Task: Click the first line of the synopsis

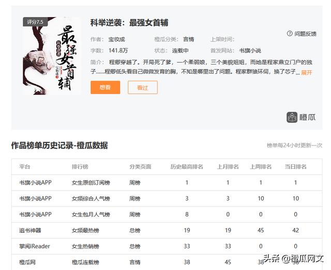Action: point(210,62)
